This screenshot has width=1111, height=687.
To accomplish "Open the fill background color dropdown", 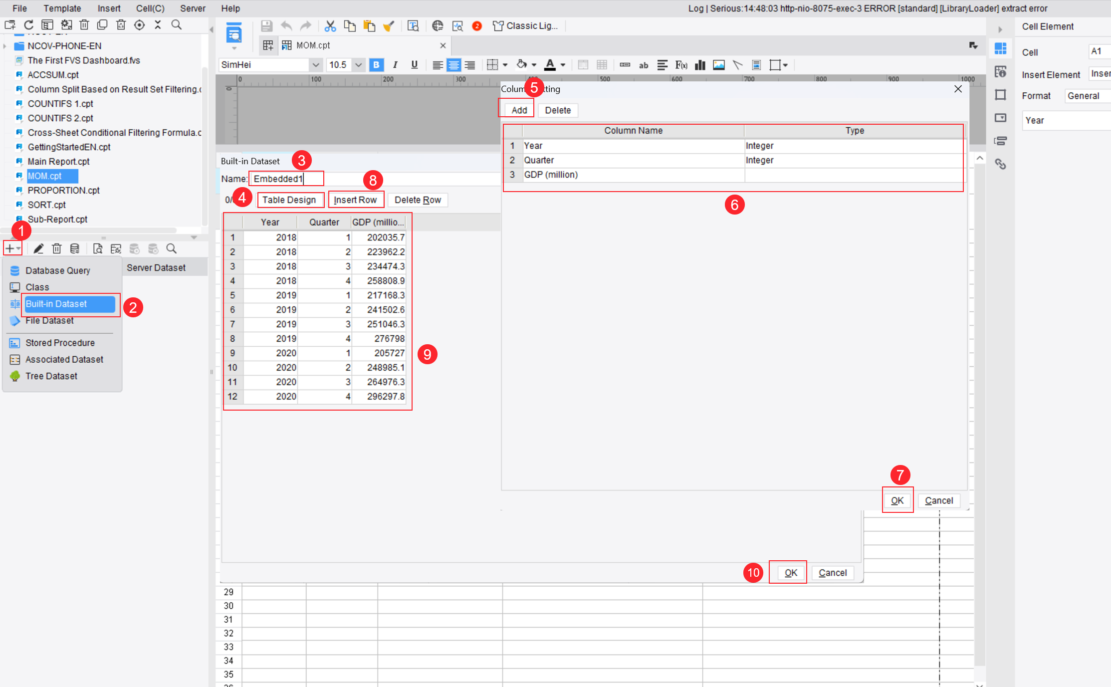I will pyautogui.click(x=534, y=65).
